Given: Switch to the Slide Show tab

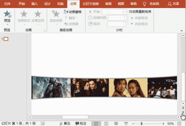Looking at the screenshot, I should pos(91,4).
